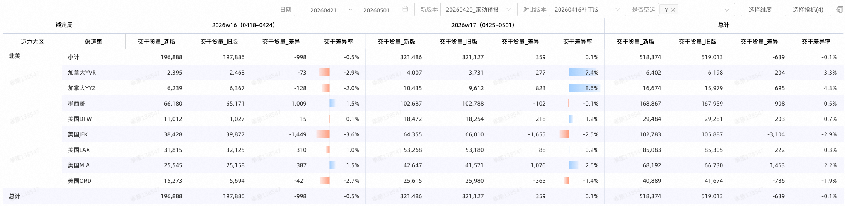The width and height of the screenshot is (845, 206).
Task: Select the 美国JFK row label
Action: (78, 134)
